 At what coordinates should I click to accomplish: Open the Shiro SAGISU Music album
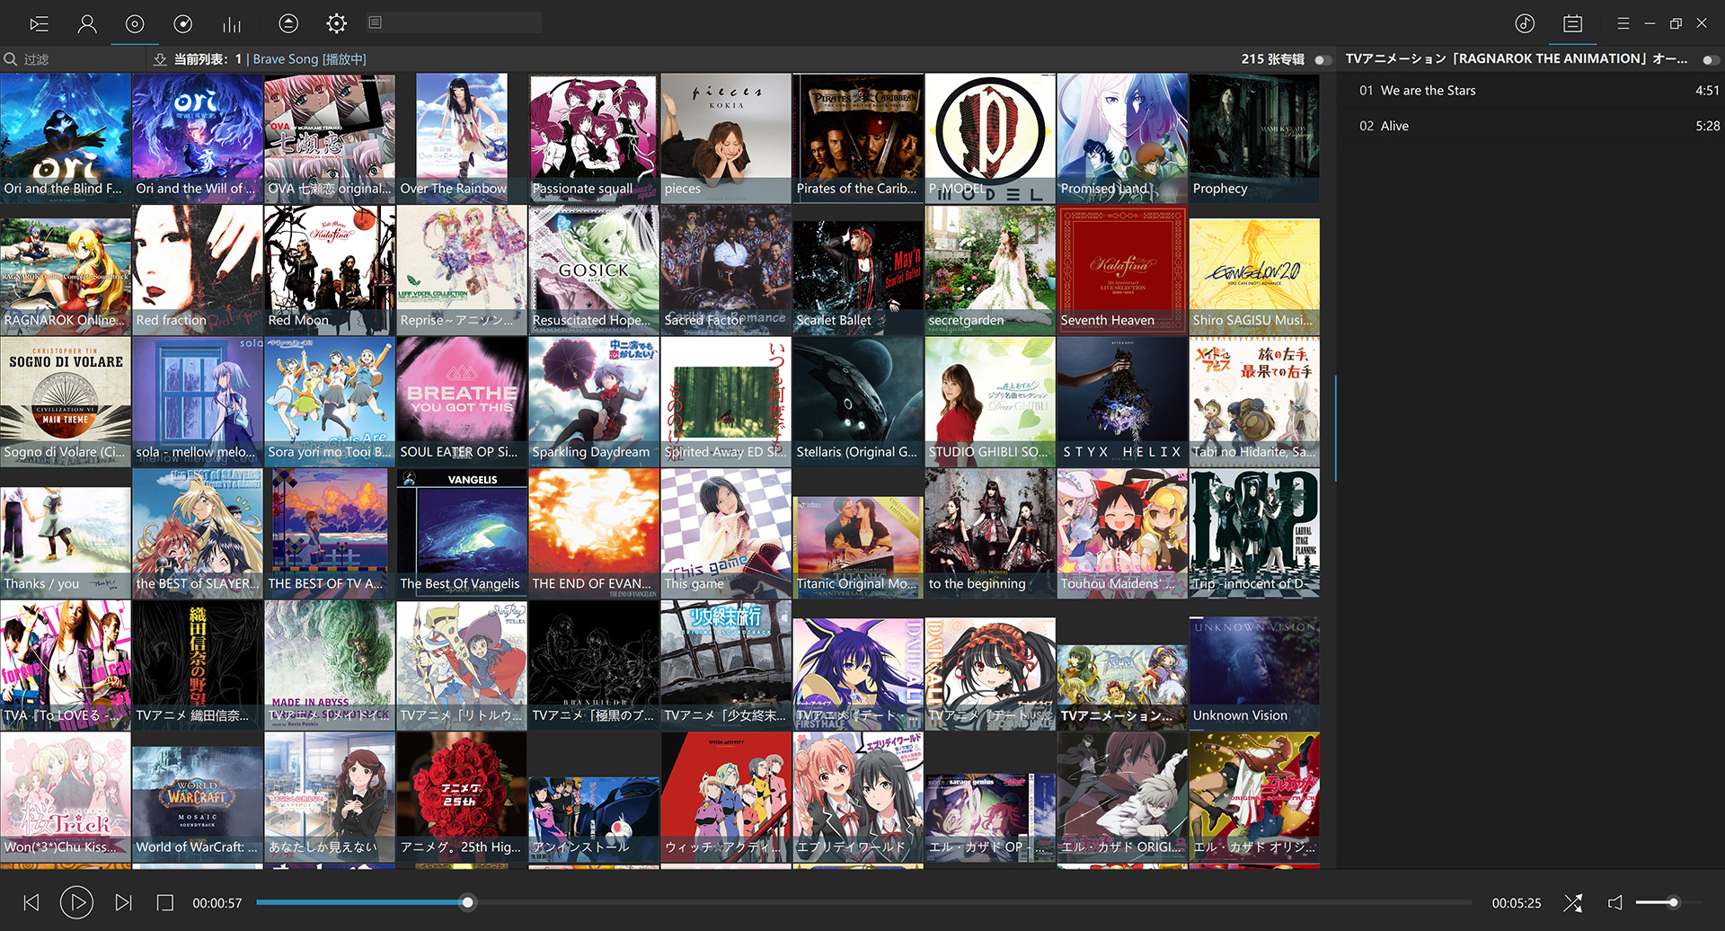click(1254, 270)
